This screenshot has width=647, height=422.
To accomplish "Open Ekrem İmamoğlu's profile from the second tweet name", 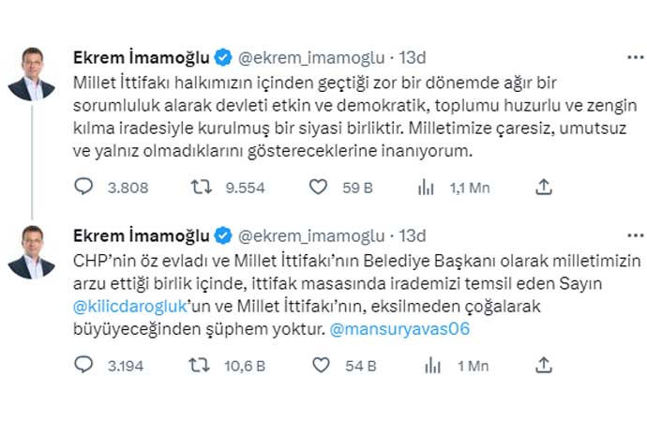I will tap(141, 234).
